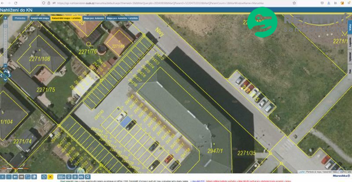Show full extent with globe icon
This screenshot has width=352, height=182.
point(34,177)
